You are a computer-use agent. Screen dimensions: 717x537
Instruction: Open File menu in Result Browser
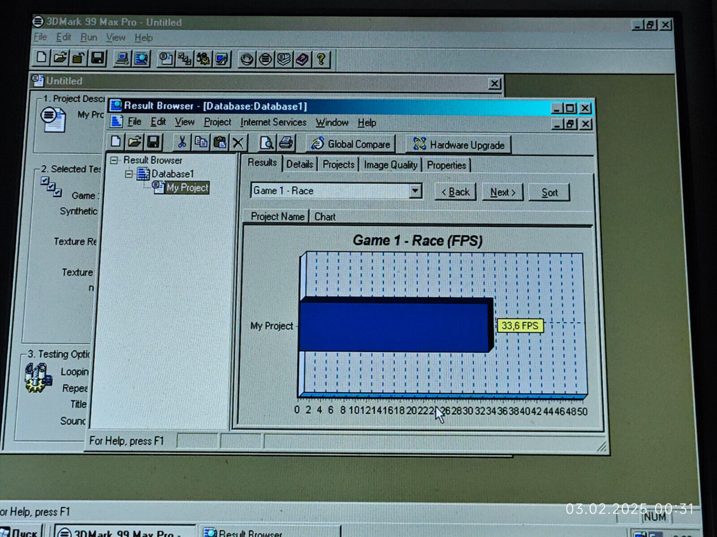click(x=134, y=122)
